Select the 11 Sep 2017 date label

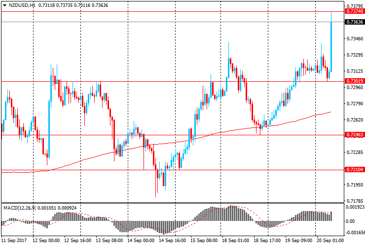(14, 240)
